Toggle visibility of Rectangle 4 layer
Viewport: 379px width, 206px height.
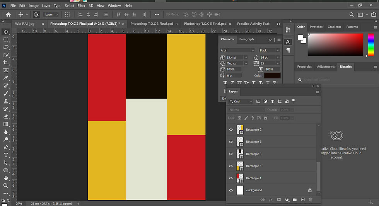coord(231,166)
